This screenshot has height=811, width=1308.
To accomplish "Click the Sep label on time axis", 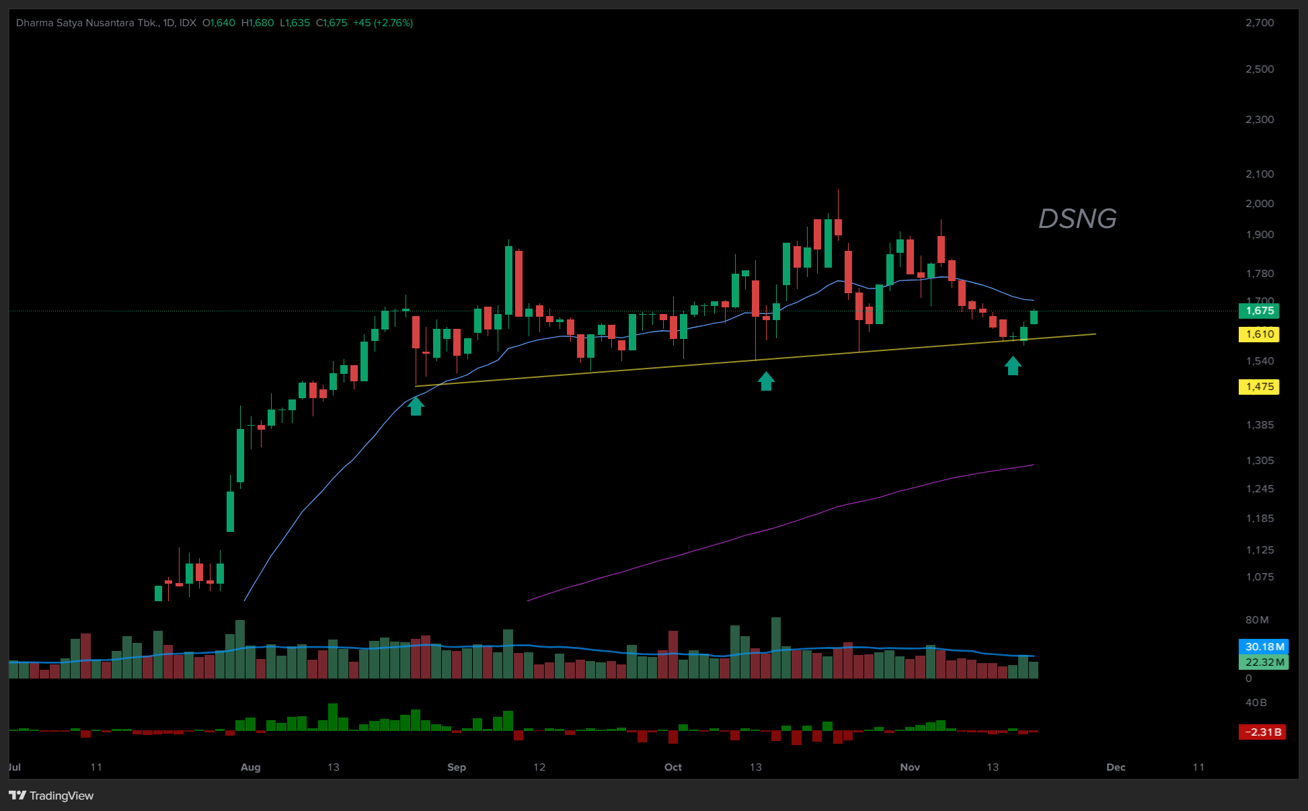I will point(457,767).
